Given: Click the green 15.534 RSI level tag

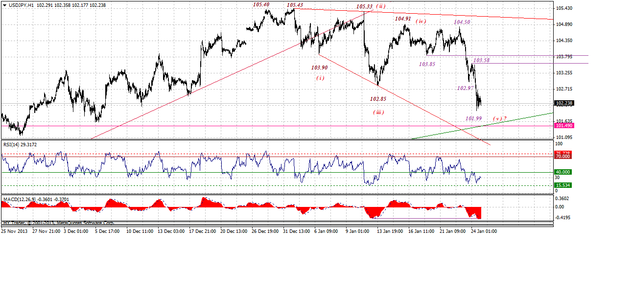Looking at the screenshot, I should coord(563,185).
